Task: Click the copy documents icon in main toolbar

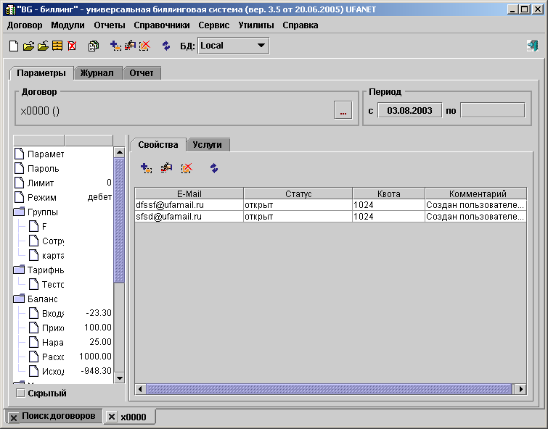Action: point(93,46)
